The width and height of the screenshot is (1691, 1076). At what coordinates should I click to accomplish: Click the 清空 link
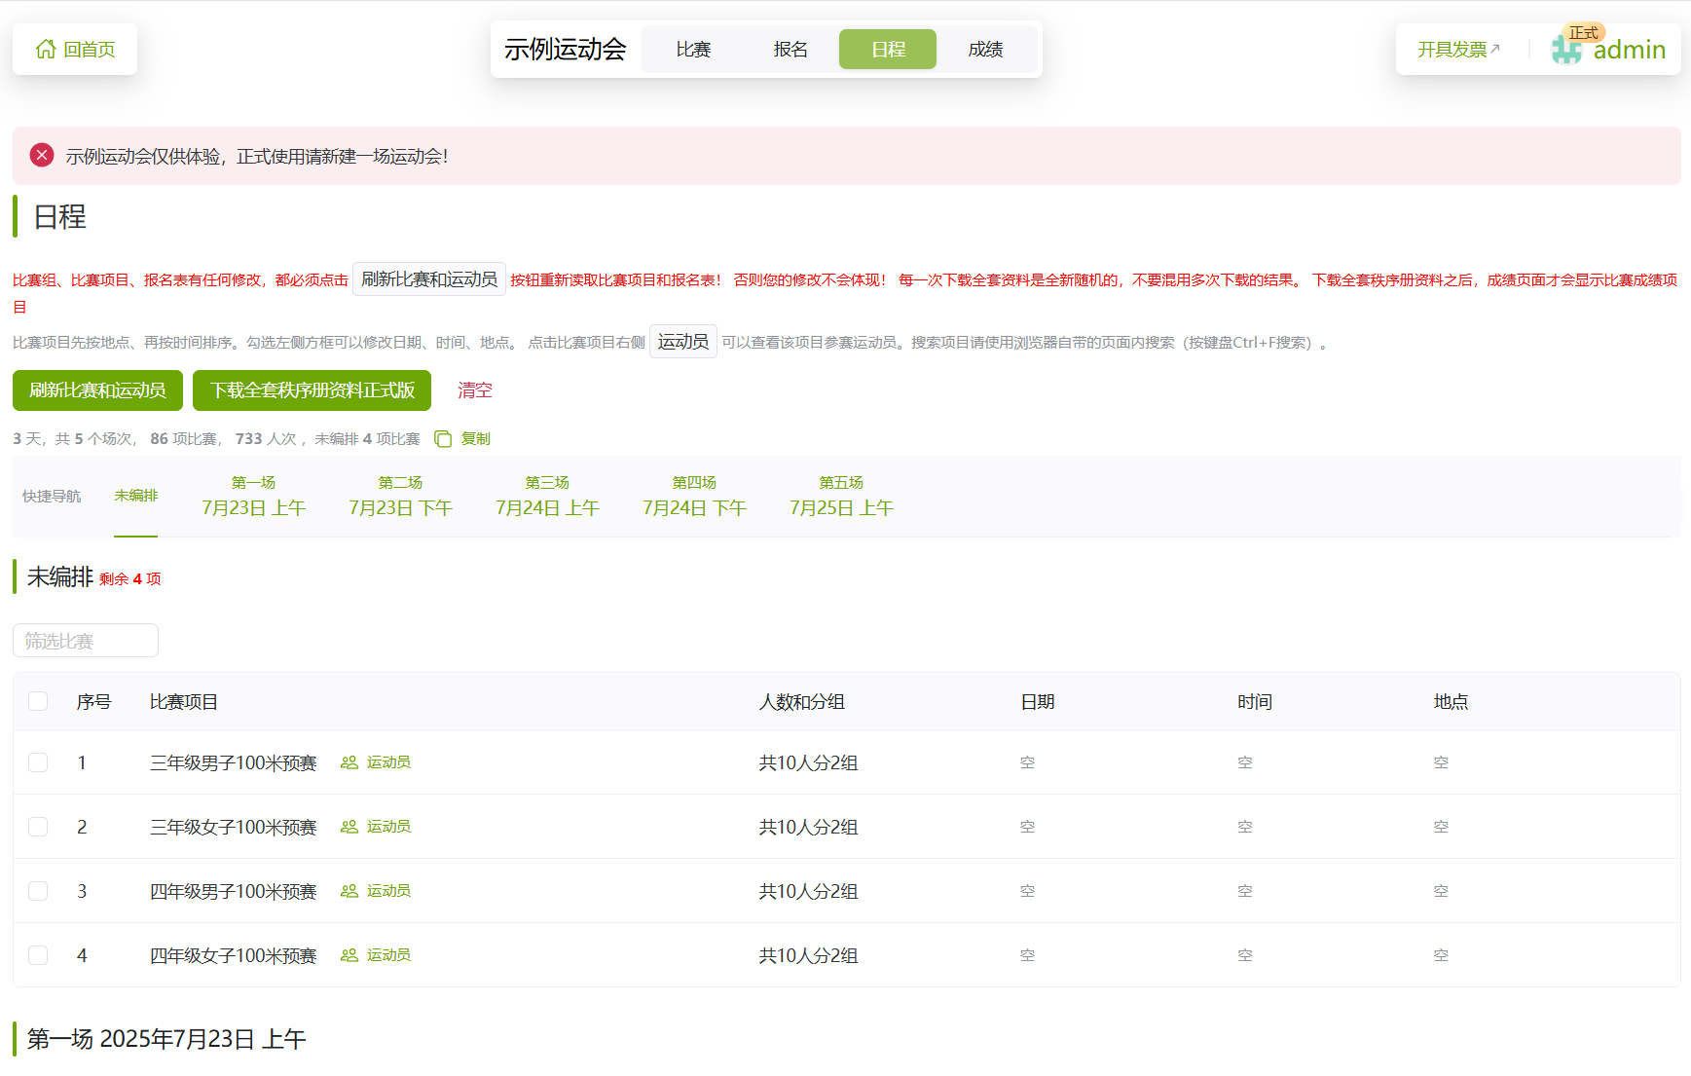pos(475,390)
